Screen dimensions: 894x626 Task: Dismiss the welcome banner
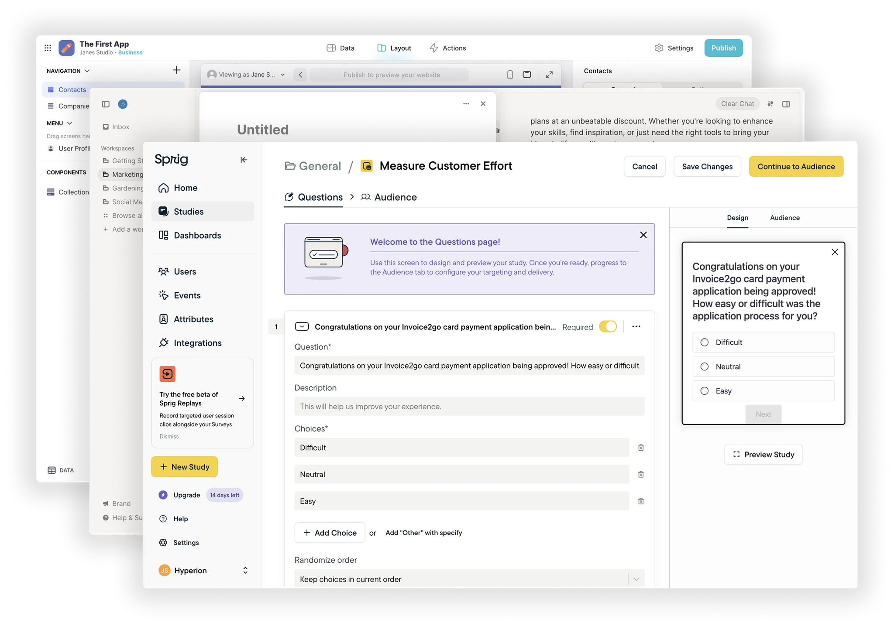pos(643,235)
